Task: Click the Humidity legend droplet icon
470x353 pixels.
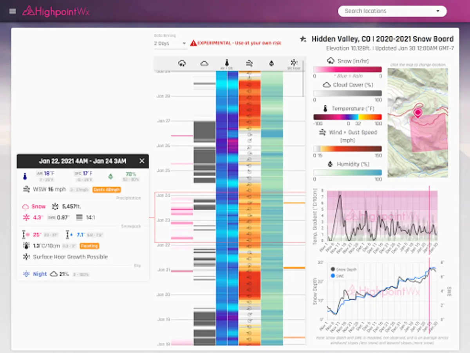Action: coord(330,164)
